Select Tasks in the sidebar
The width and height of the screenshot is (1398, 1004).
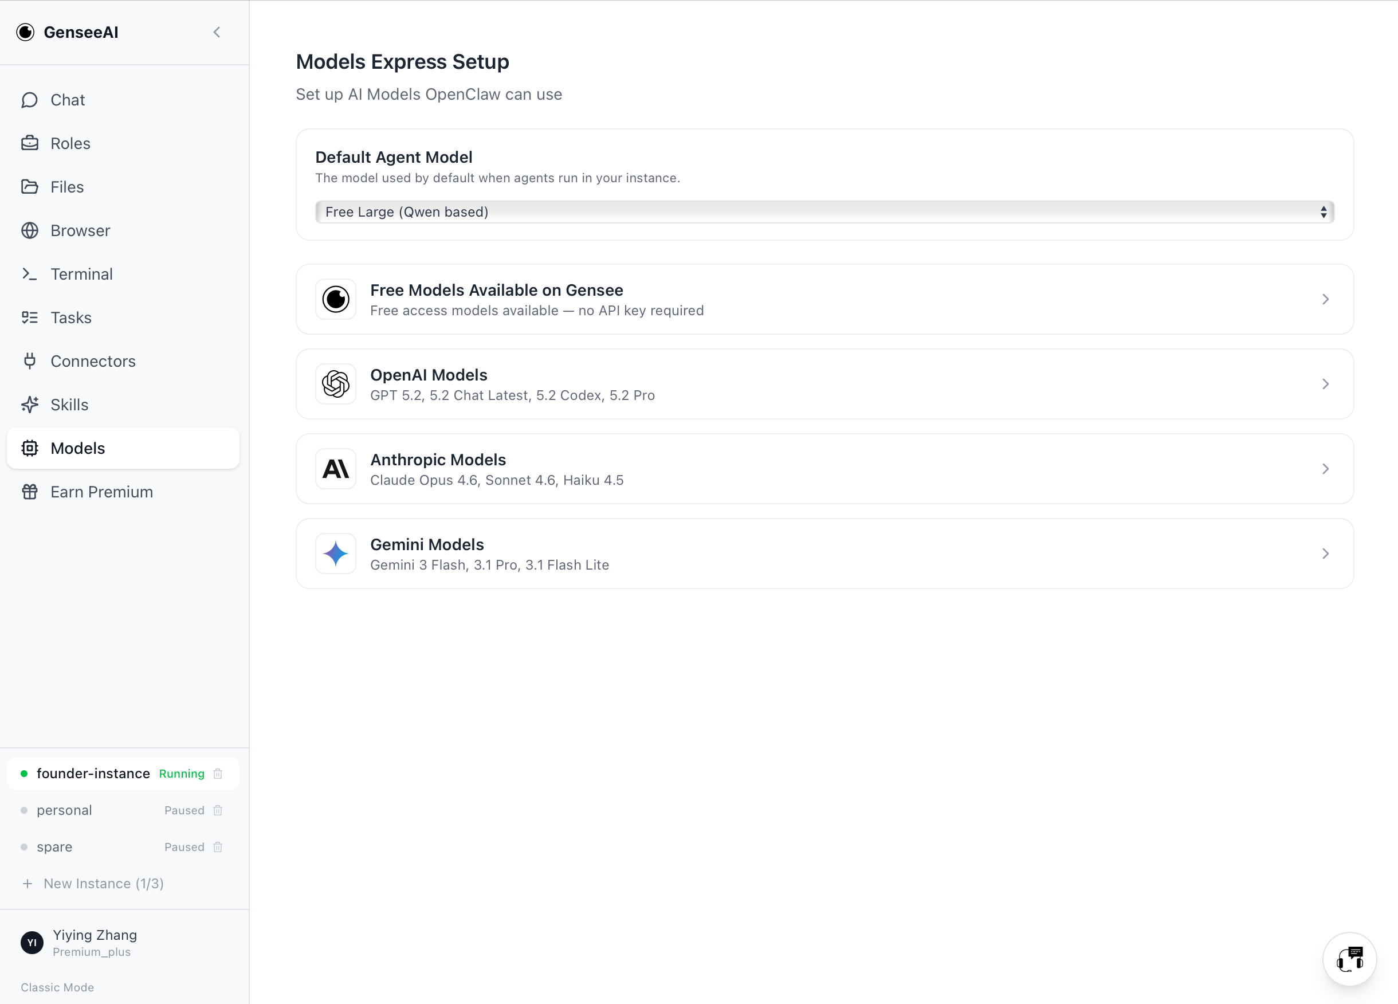pyautogui.click(x=123, y=317)
